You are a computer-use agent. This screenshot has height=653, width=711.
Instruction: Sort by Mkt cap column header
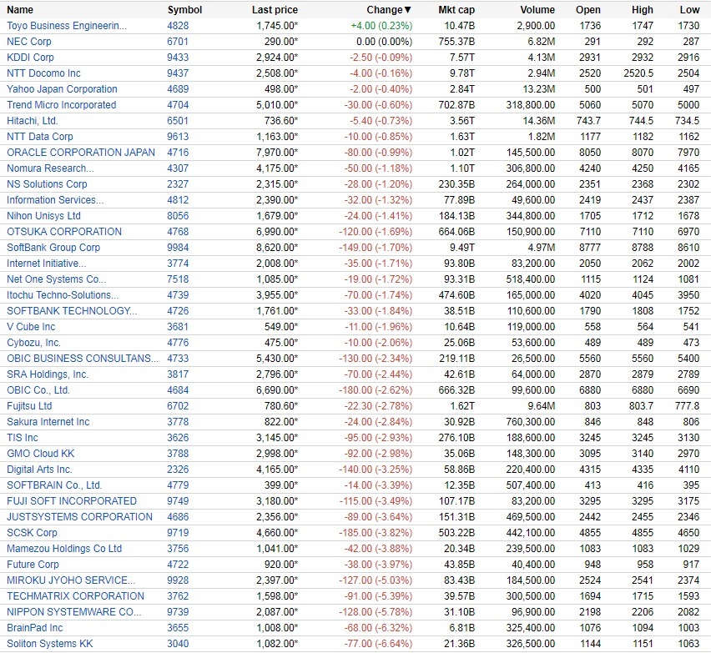(456, 9)
